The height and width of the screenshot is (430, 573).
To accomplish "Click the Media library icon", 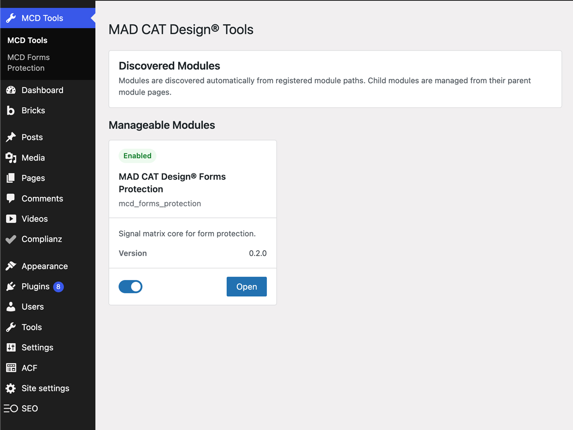I will tap(11, 158).
